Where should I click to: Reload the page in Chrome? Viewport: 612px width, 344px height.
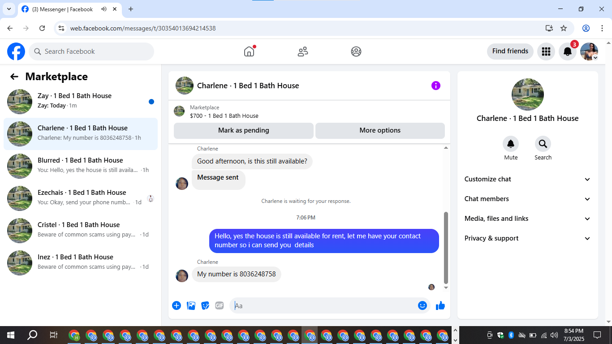tap(42, 28)
